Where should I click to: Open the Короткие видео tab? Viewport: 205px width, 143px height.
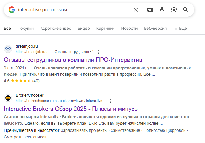pyautogui.click(x=56, y=28)
